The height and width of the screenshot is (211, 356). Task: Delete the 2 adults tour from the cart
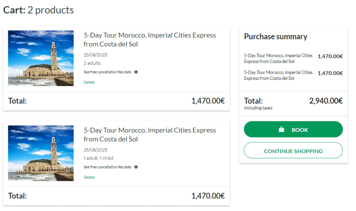89,82
